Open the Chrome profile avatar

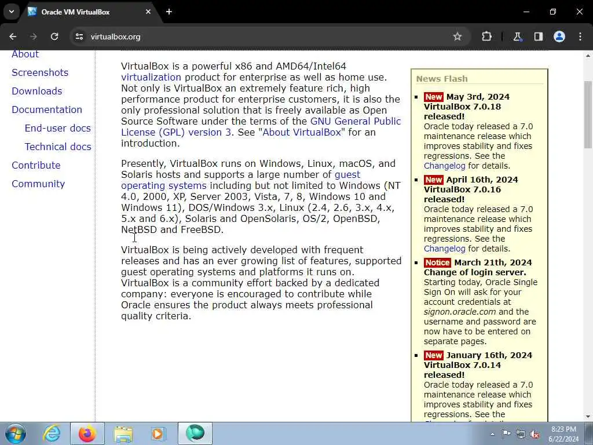point(559,37)
